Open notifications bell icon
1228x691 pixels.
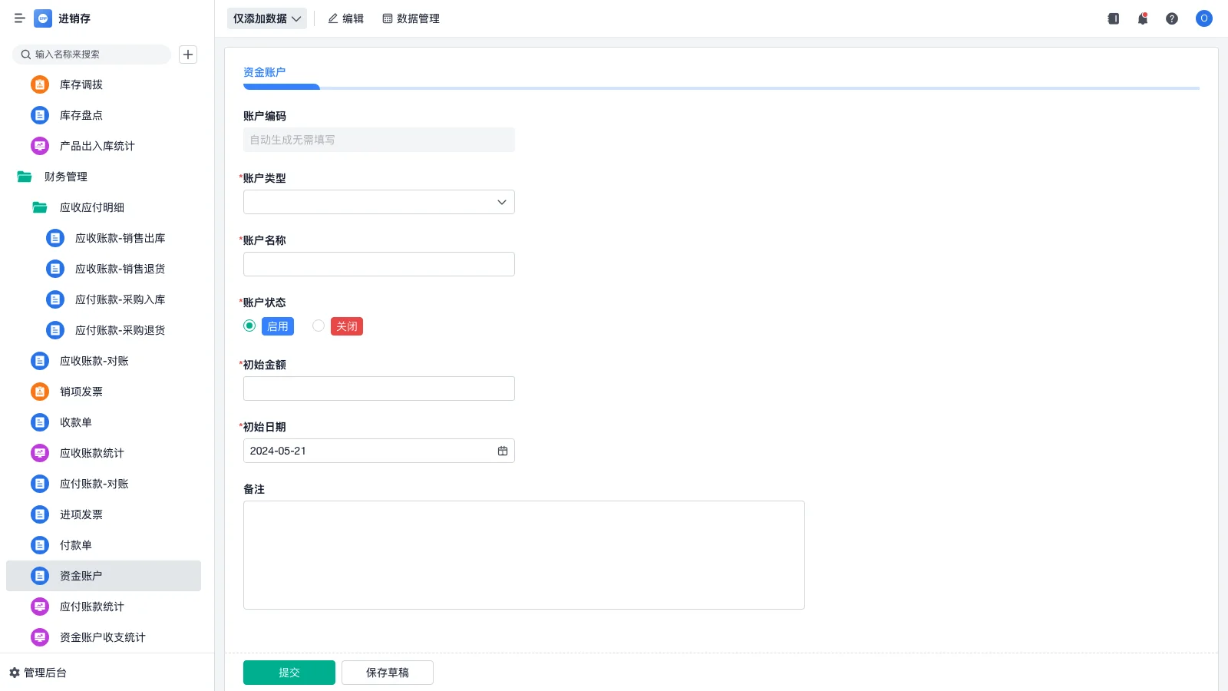(1143, 18)
